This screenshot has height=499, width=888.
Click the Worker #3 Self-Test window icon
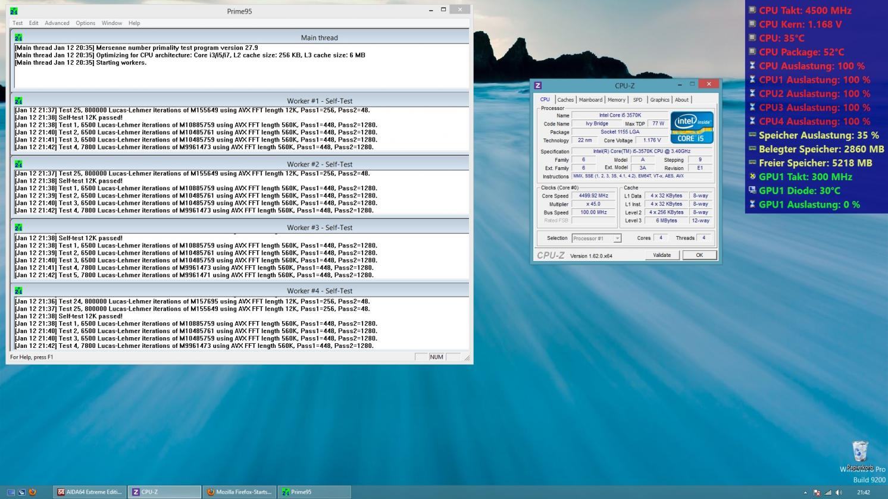point(18,228)
